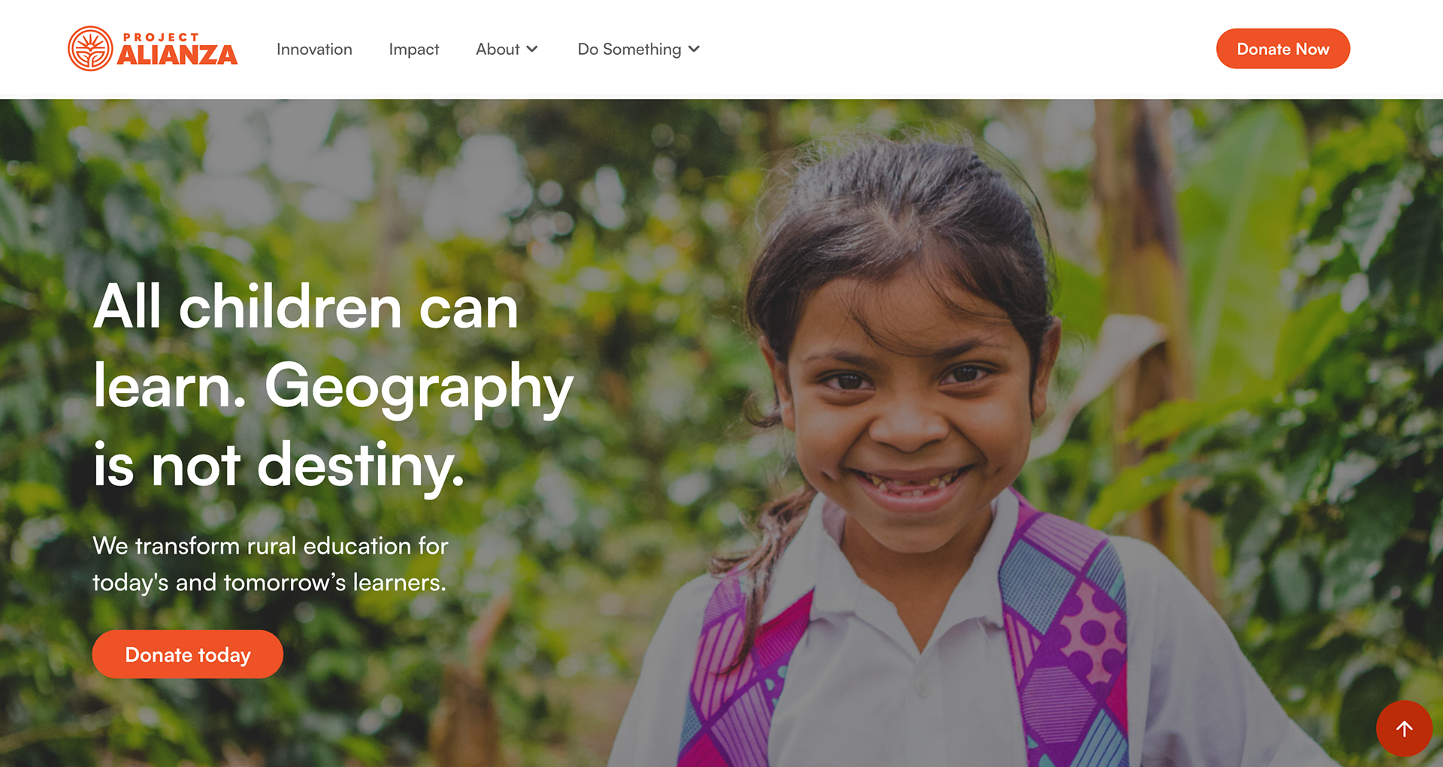Image resolution: width=1443 pixels, height=767 pixels.
Task: Click "today's and tomorrow's learners." text
Action: pyautogui.click(x=269, y=582)
